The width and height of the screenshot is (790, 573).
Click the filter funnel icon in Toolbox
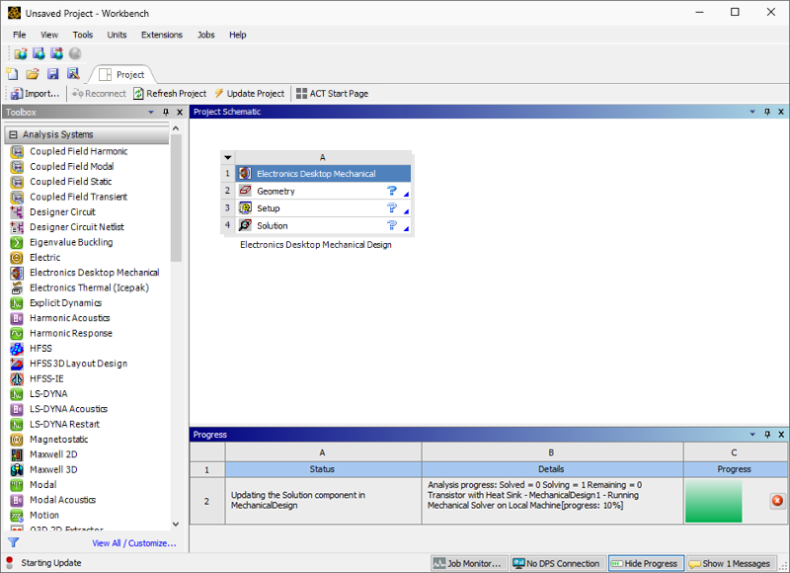point(13,542)
